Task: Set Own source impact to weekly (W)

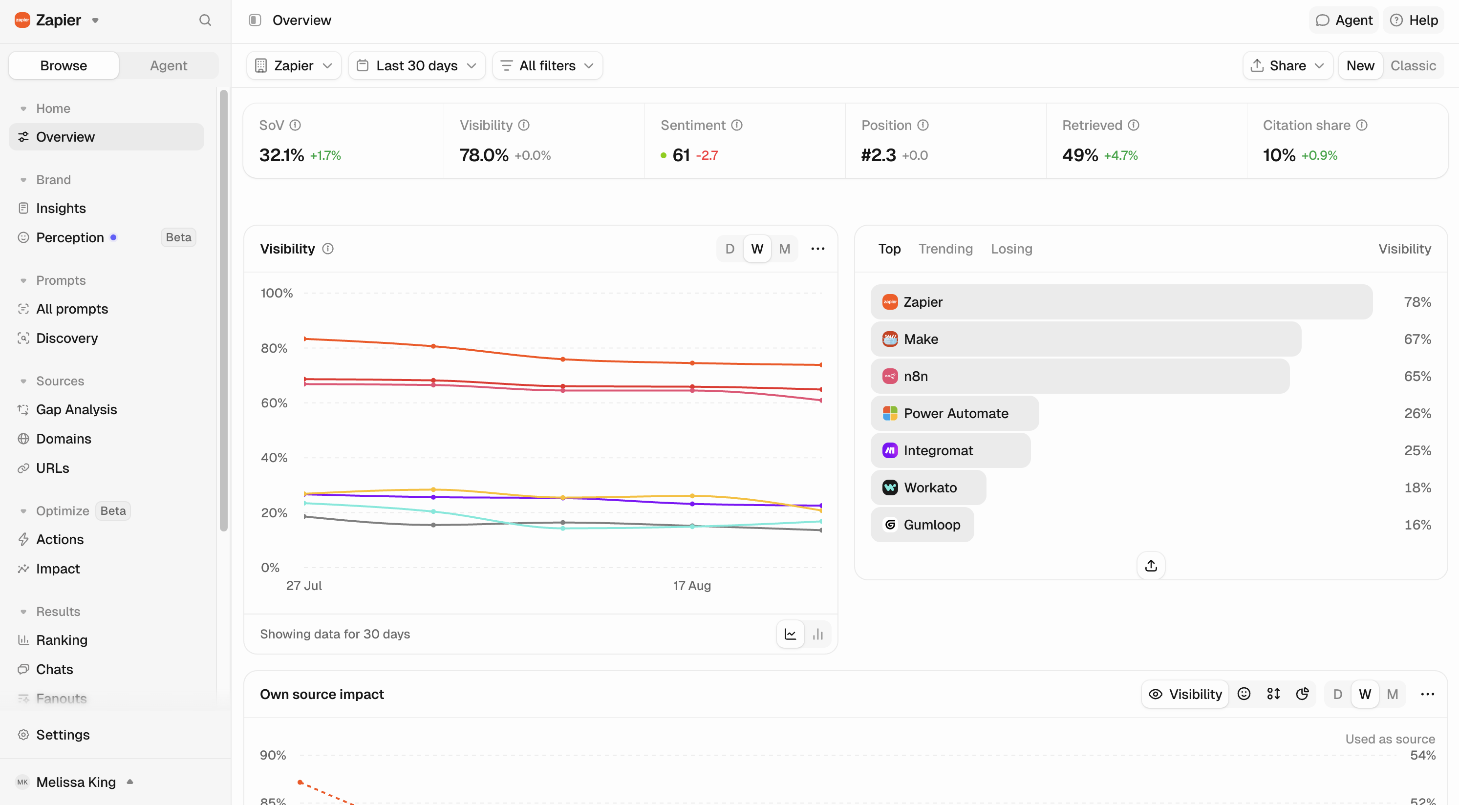Action: click(1365, 694)
